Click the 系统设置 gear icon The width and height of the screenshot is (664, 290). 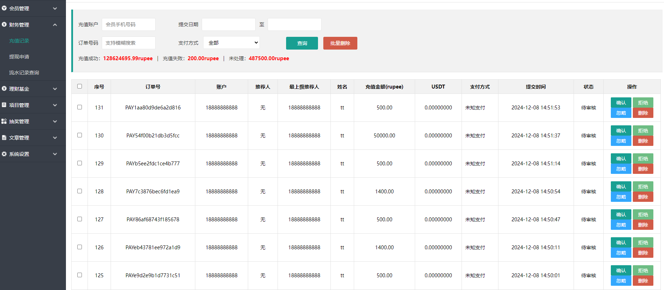(4, 154)
